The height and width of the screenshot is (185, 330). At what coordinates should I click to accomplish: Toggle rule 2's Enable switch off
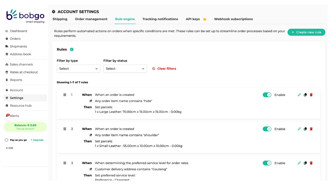(x=267, y=129)
